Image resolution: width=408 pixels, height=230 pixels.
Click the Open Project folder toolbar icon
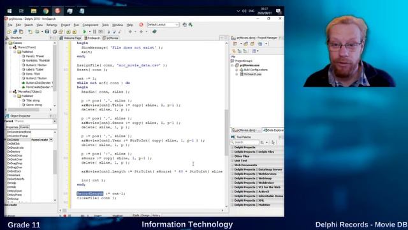[61, 31]
